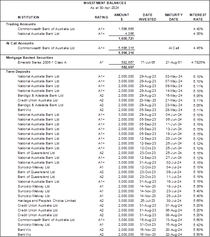This screenshot has height=237, width=210.
Task: Click the maturity date 06-Aug-24
Action: pos(174,210)
